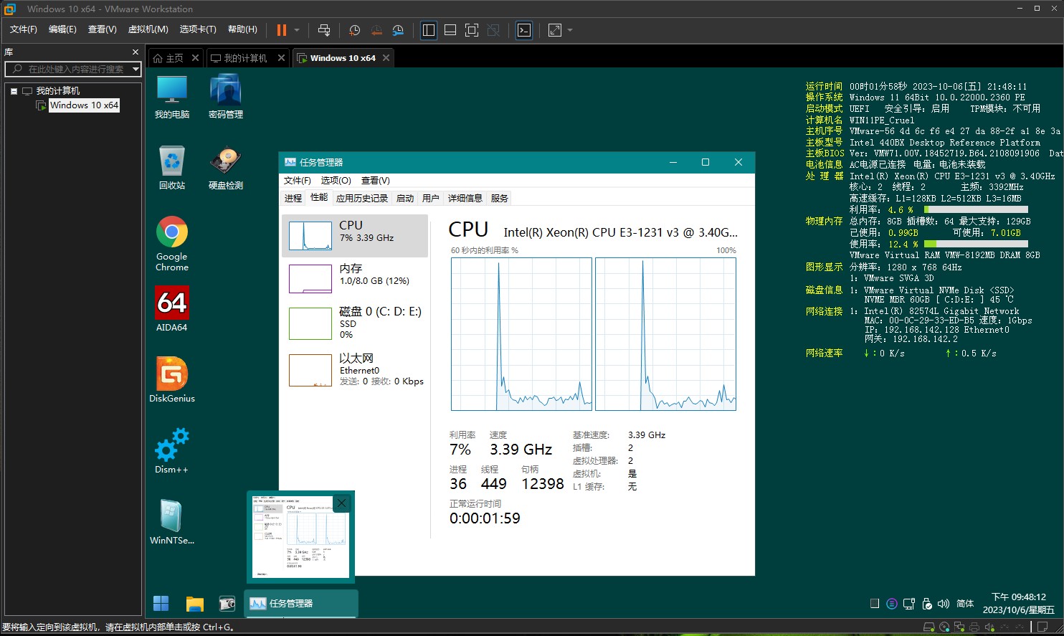The height and width of the screenshot is (636, 1064).
Task: Open VMware 编辑(E) menu
Action: coord(62,29)
